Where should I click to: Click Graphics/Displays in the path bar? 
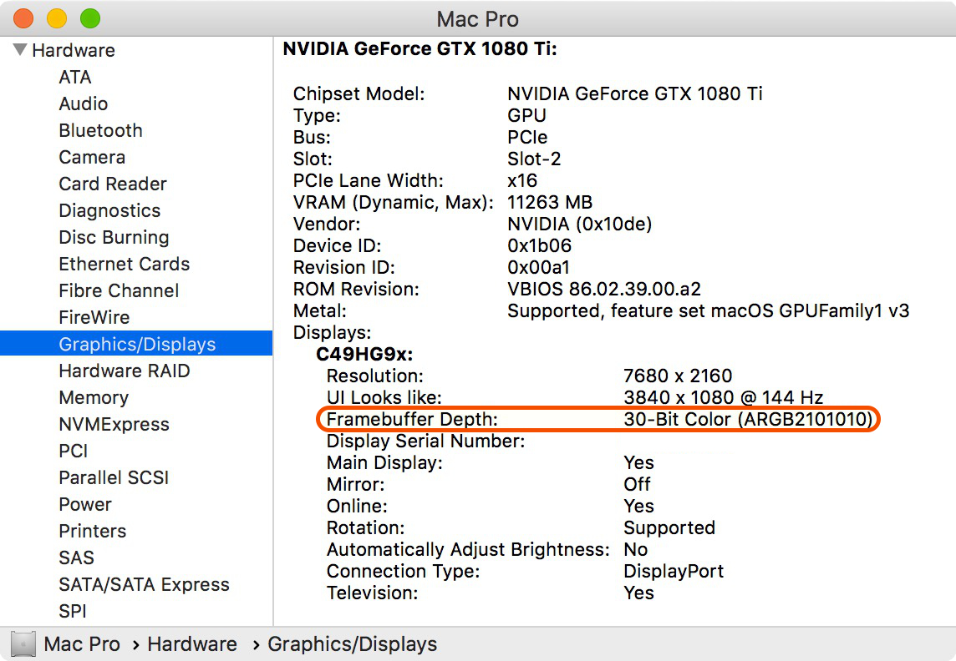tap(353, 644)
